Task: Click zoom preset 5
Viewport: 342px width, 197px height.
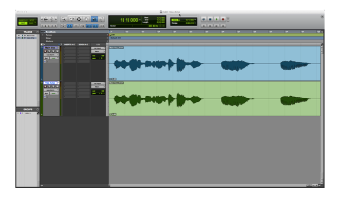Action: tap(55, 26)
